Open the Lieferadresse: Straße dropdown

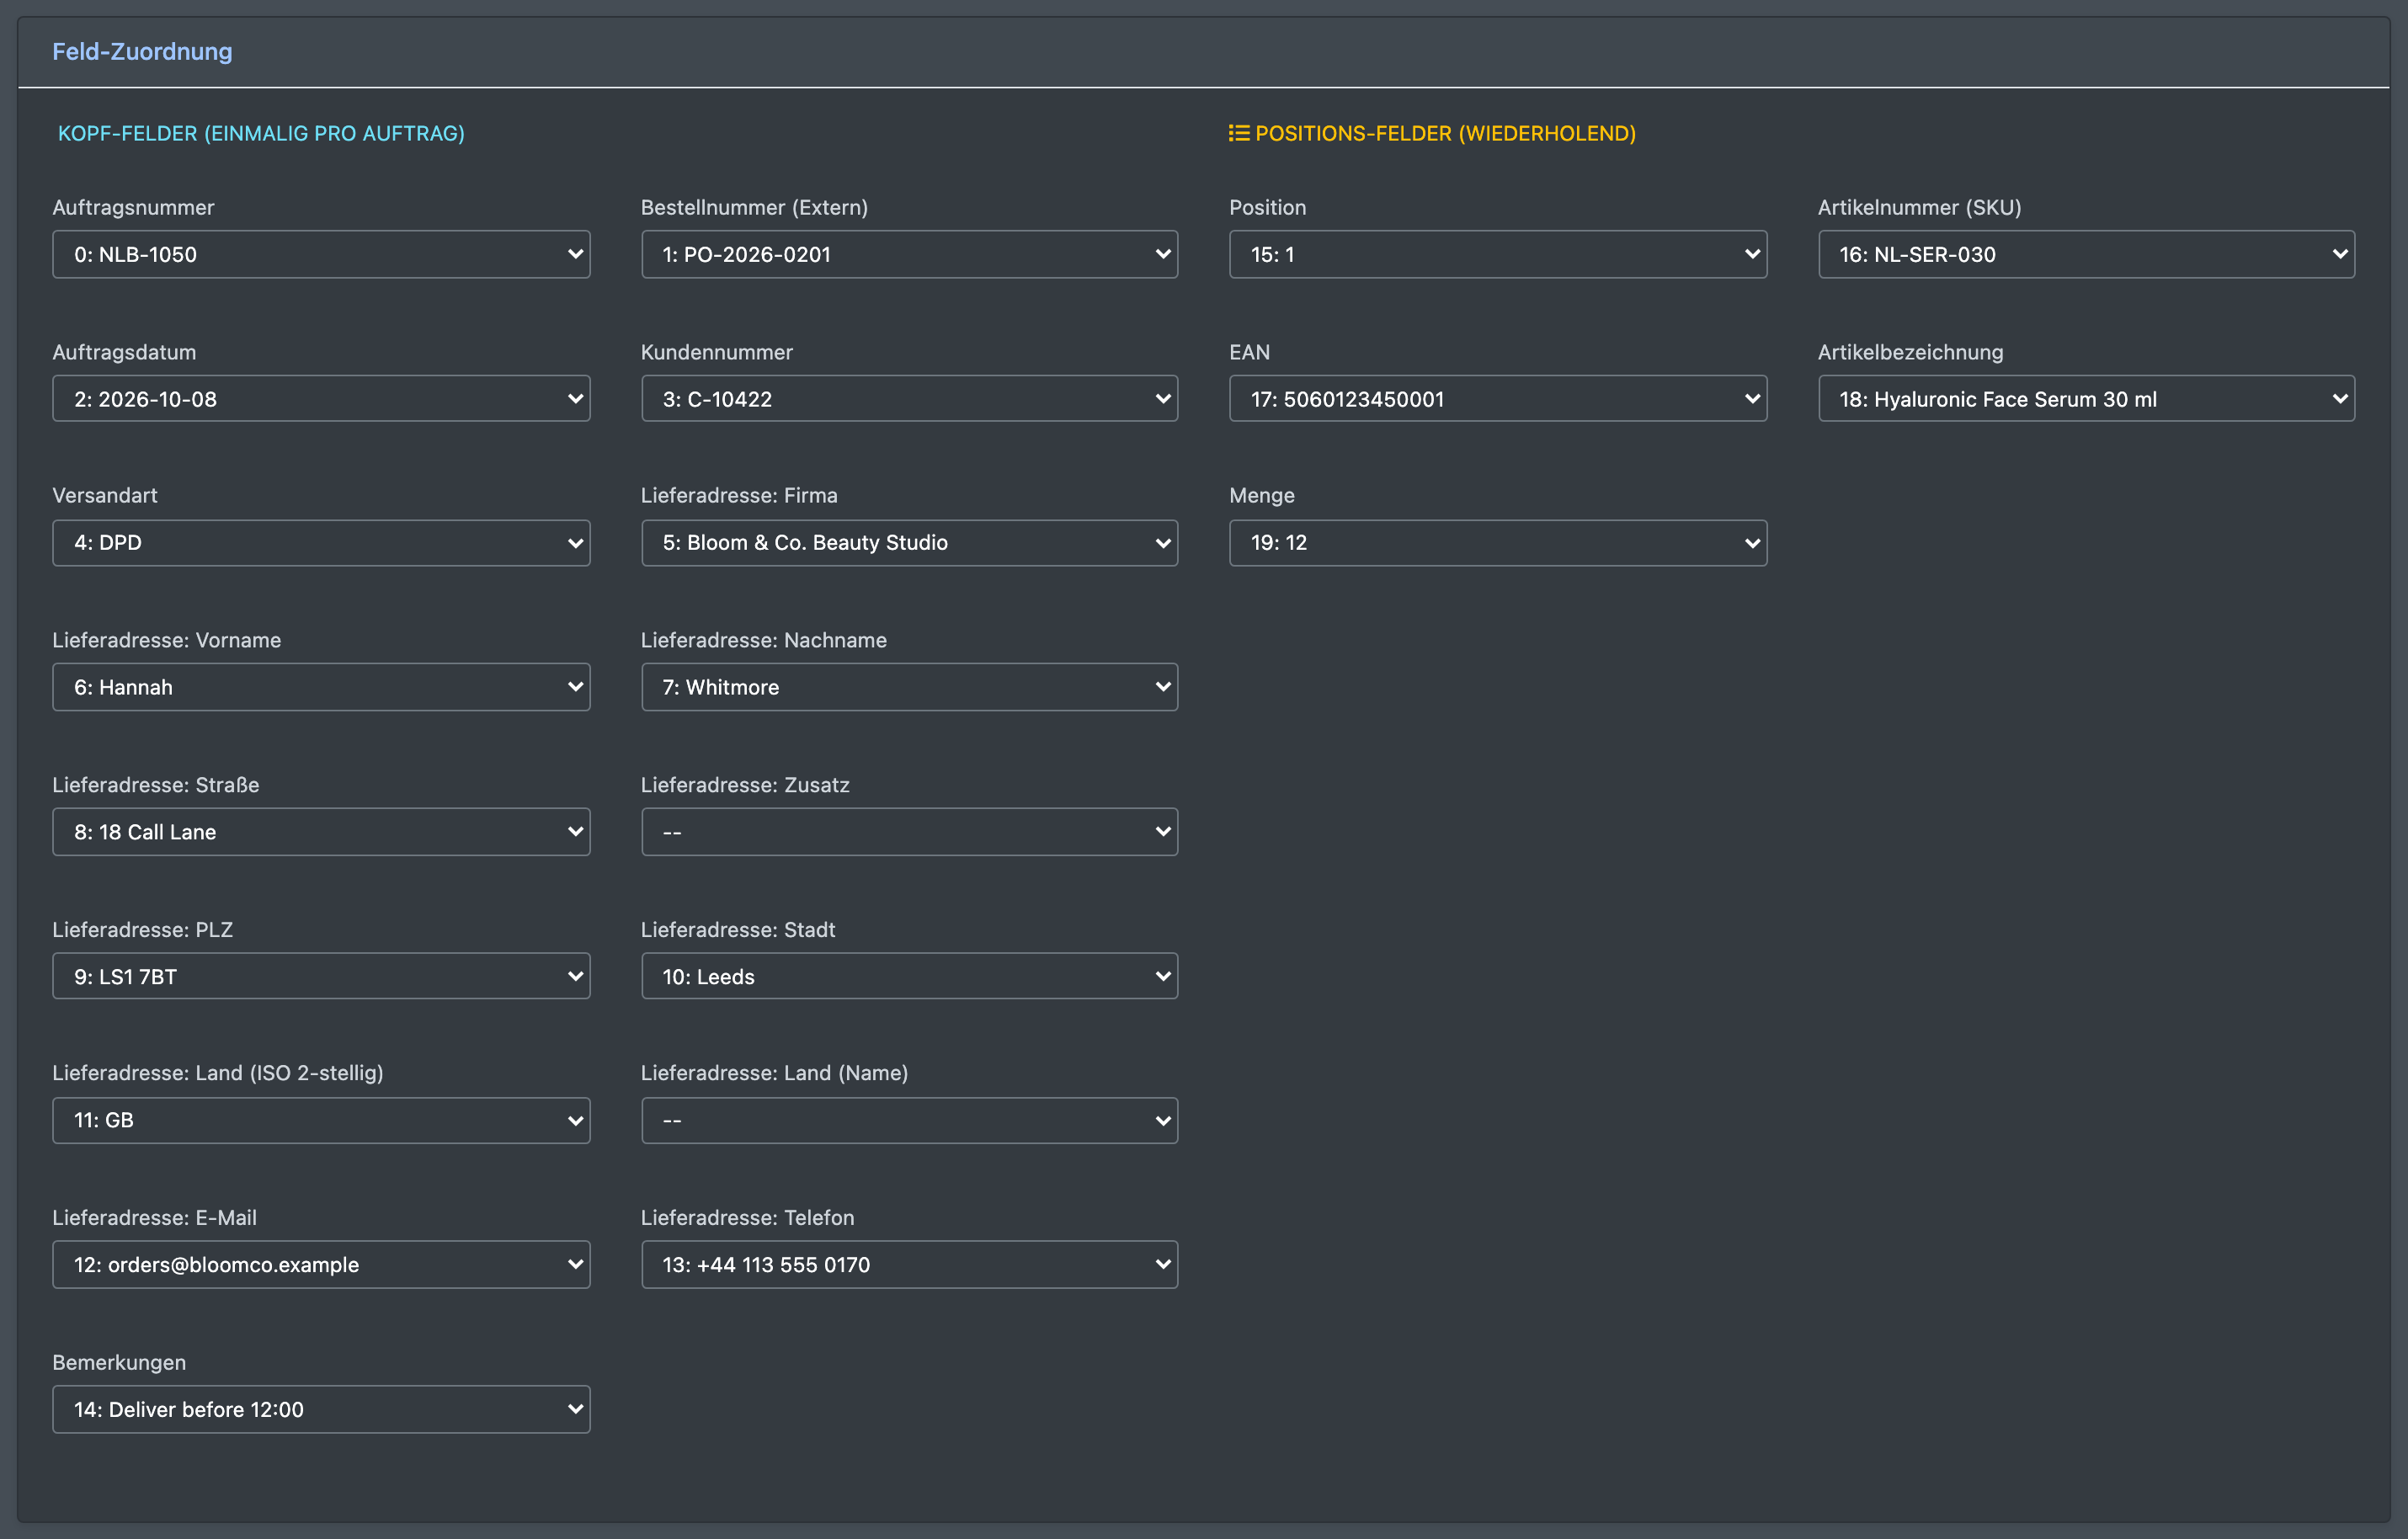pos(321,832)
